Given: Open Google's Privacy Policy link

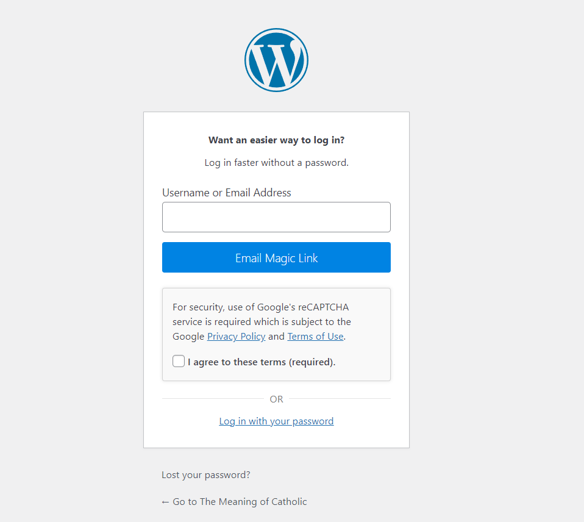Looking at the screenshot, I should pyautogui.click(x=236, y=337).
